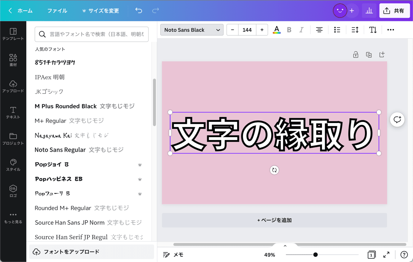Open the サイズを変更 (Resize) menu
This screenshot has height=262, width=413.
(101, 11)
